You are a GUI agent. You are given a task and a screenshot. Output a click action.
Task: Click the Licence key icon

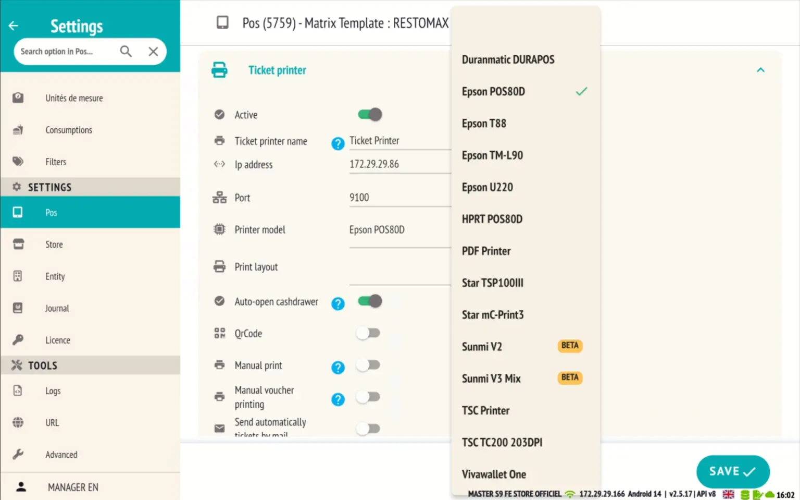18,340
